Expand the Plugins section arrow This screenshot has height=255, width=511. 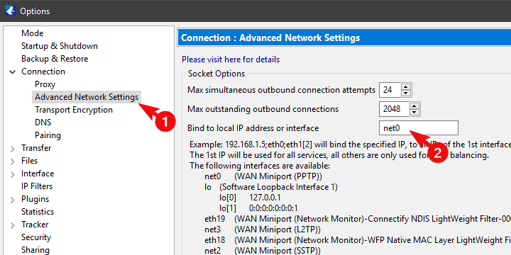tap(12, 199)
